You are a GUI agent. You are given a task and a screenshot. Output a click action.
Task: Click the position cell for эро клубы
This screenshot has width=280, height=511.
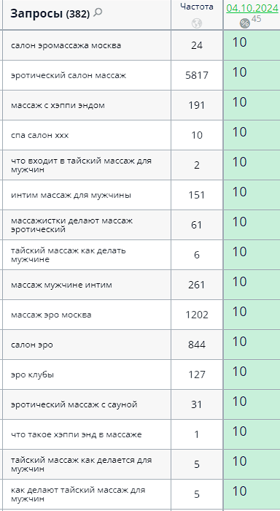252,374
